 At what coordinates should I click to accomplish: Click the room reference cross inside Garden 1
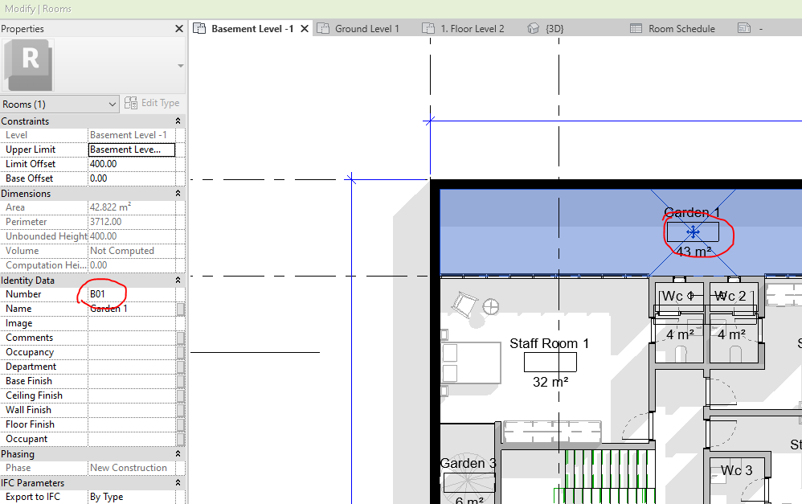click(692, 232)
